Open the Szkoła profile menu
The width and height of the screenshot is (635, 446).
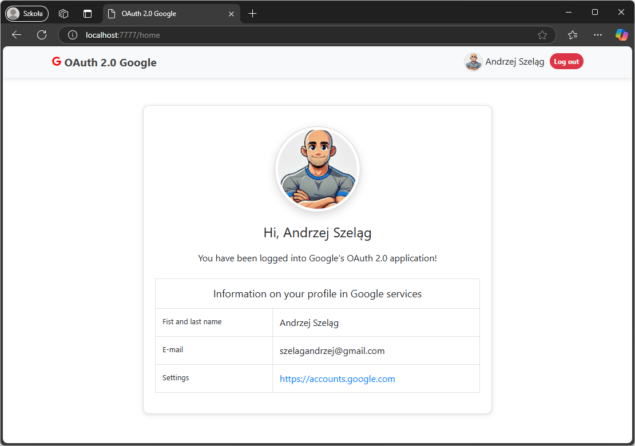27,14
